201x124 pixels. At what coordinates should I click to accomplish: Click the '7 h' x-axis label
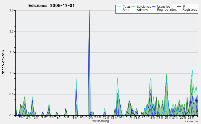click(67, 117)
